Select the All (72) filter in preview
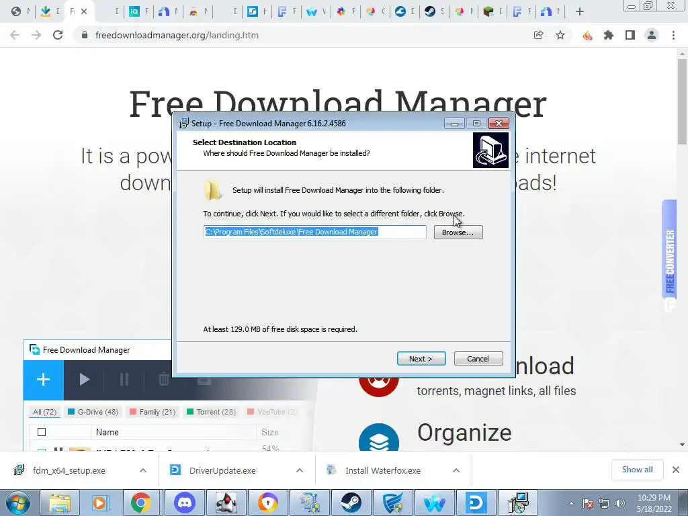 [45, 412]
